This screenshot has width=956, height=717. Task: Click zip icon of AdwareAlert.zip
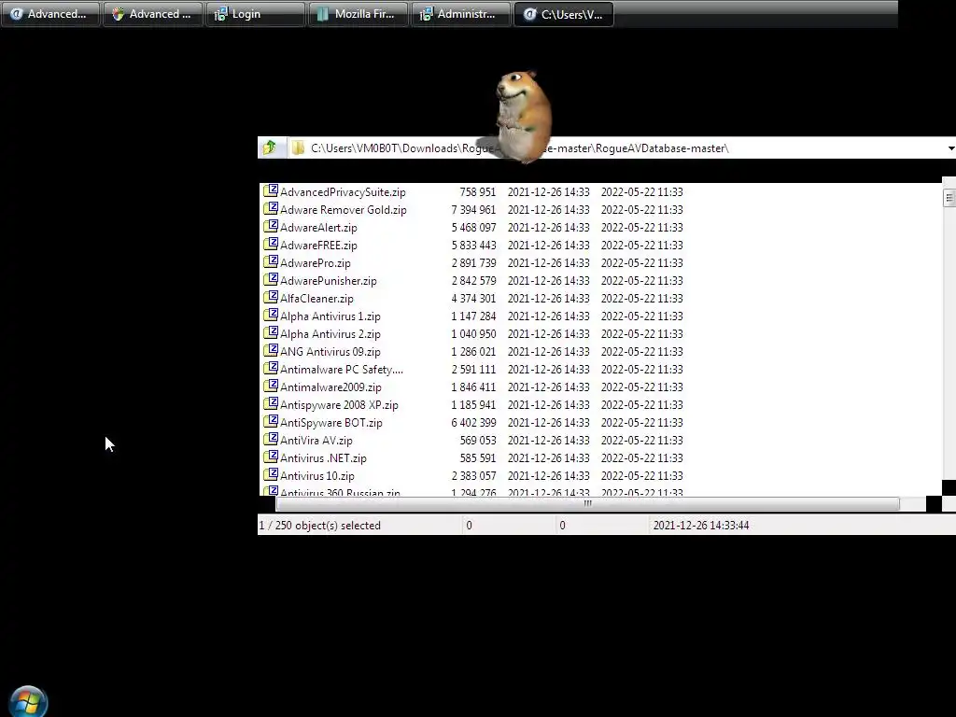[270, 227]
